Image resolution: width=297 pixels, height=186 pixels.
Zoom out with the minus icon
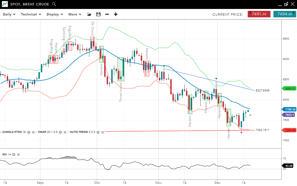coord(107,14)
